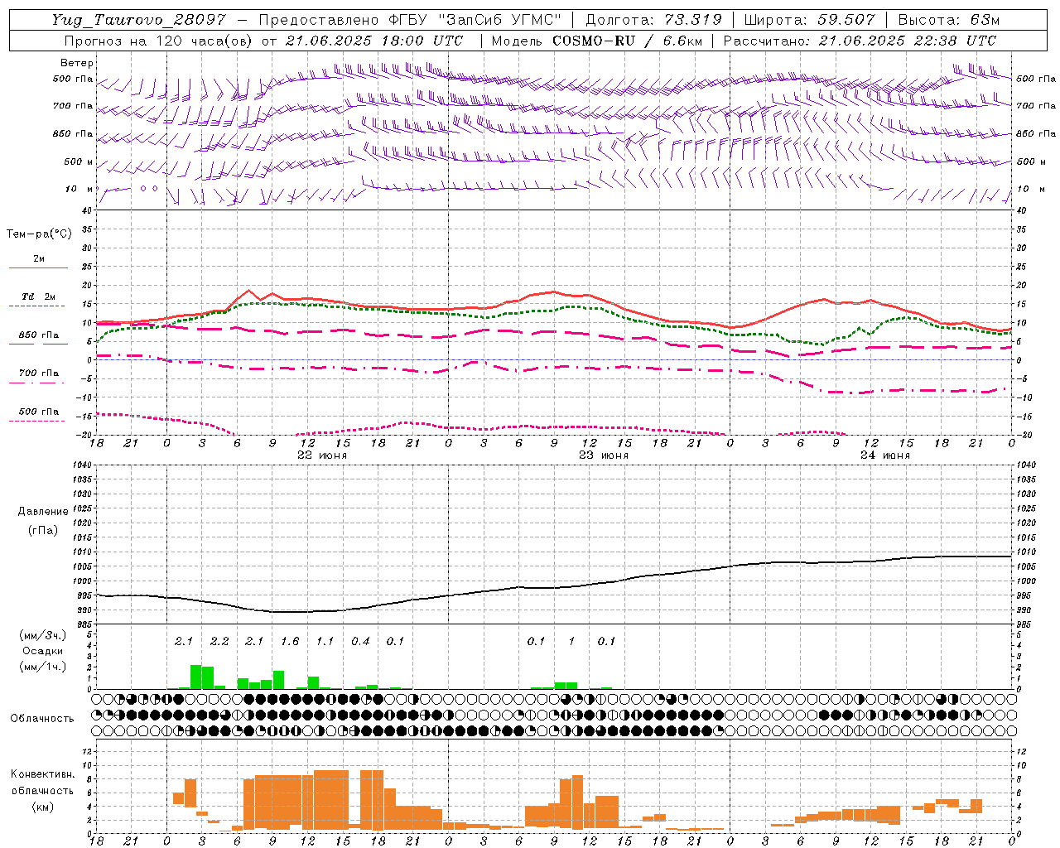1060x848 pixels.
Task: Click the 'Рассчитано: 21.06.2025 22:38 UTC' timestamp
Action: click(x=860, y=41)
